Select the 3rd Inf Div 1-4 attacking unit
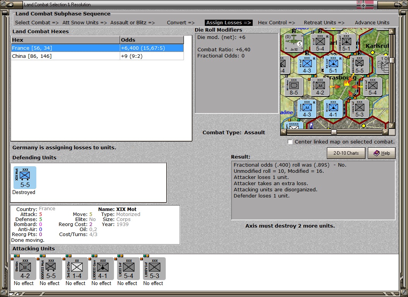The image size is (408, 297). [77, 269]
